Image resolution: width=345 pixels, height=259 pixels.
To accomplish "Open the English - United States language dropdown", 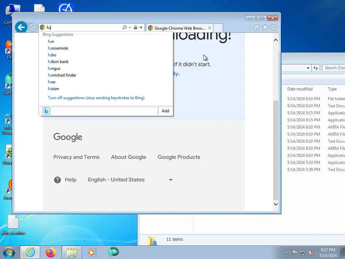I will pos(130,180).
